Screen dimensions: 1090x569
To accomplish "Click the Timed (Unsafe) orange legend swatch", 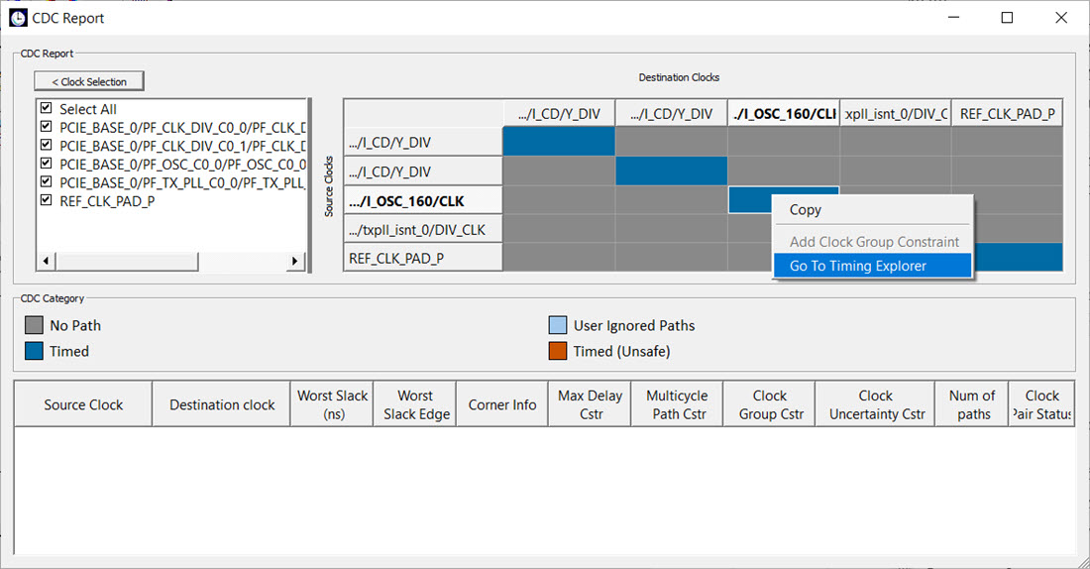I will tap(558, 351).
